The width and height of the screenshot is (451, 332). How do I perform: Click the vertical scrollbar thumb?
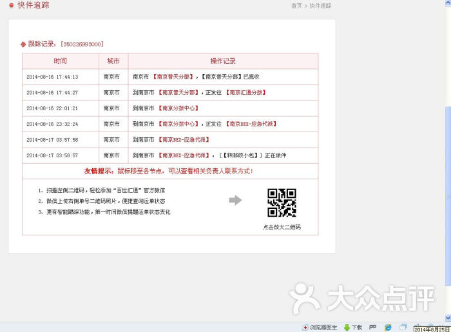tap(448, 196)
